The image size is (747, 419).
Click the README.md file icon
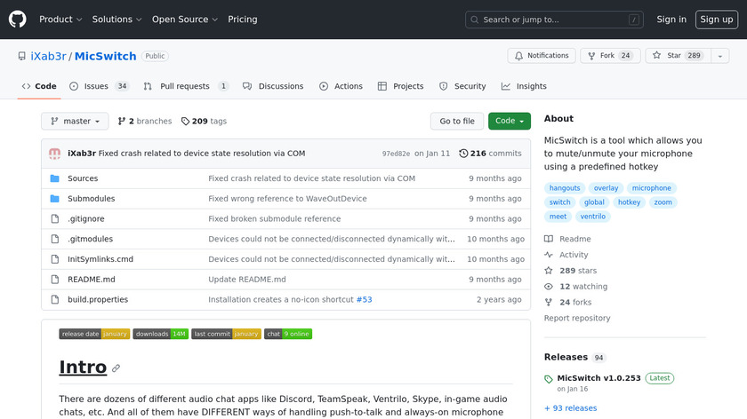tap(54, 280)
